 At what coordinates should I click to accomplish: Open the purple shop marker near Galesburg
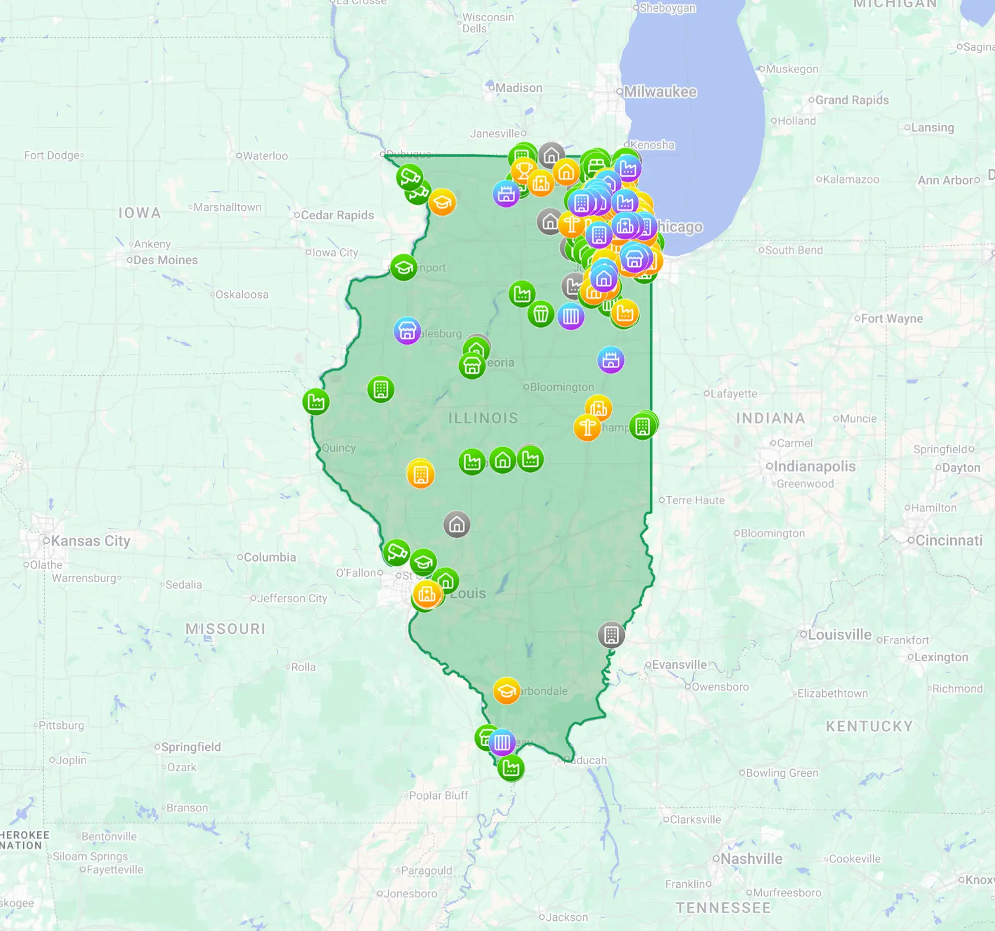(x=407, y=331)
